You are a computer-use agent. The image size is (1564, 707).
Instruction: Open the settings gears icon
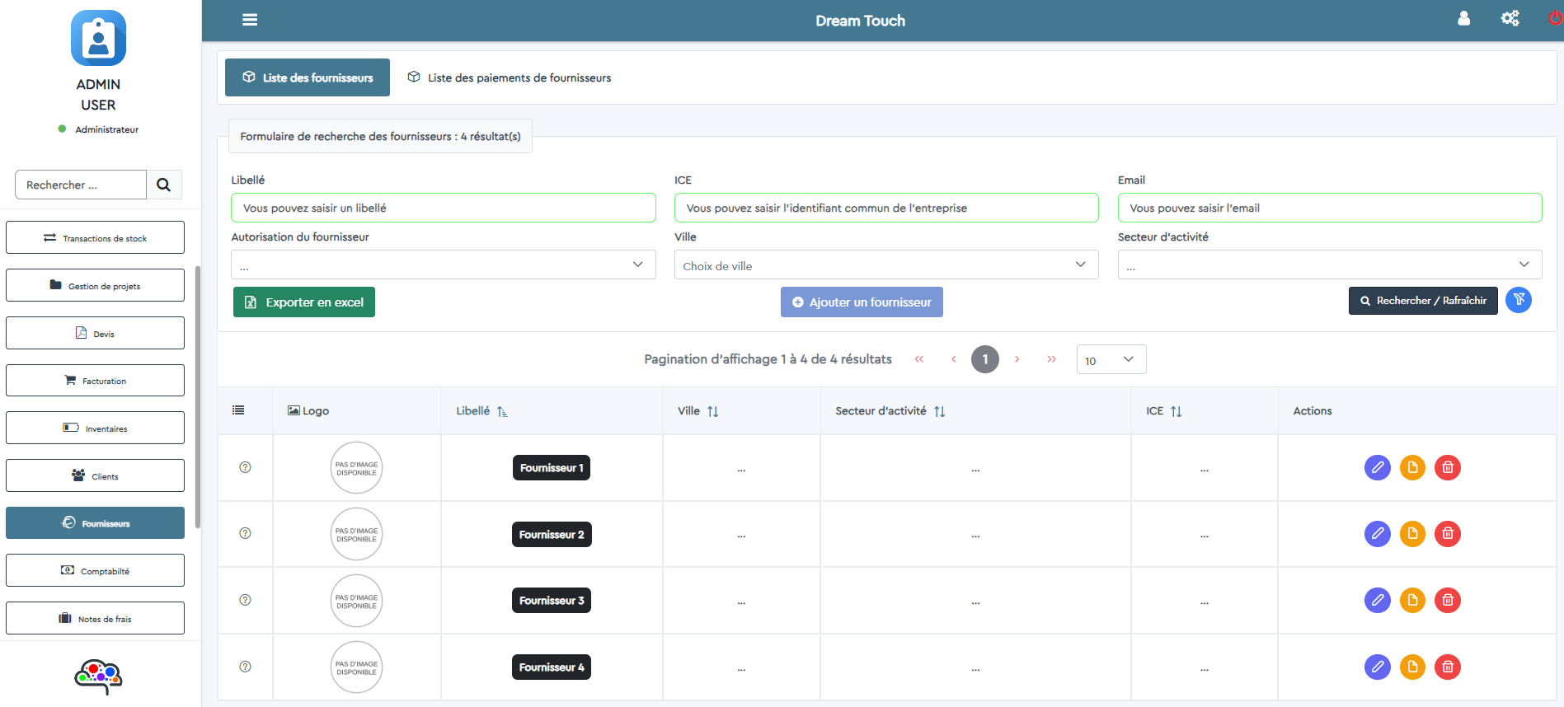click(x=1510, y=18)
